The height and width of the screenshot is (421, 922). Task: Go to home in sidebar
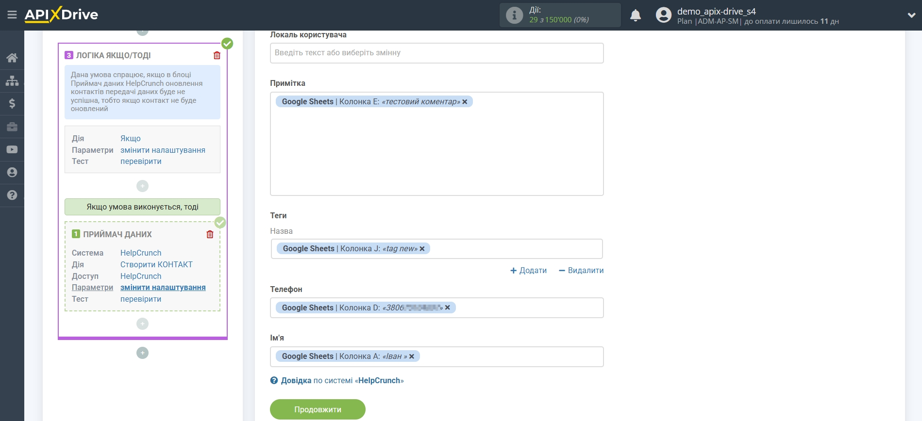pyautogui.click(x=12, y=58)
